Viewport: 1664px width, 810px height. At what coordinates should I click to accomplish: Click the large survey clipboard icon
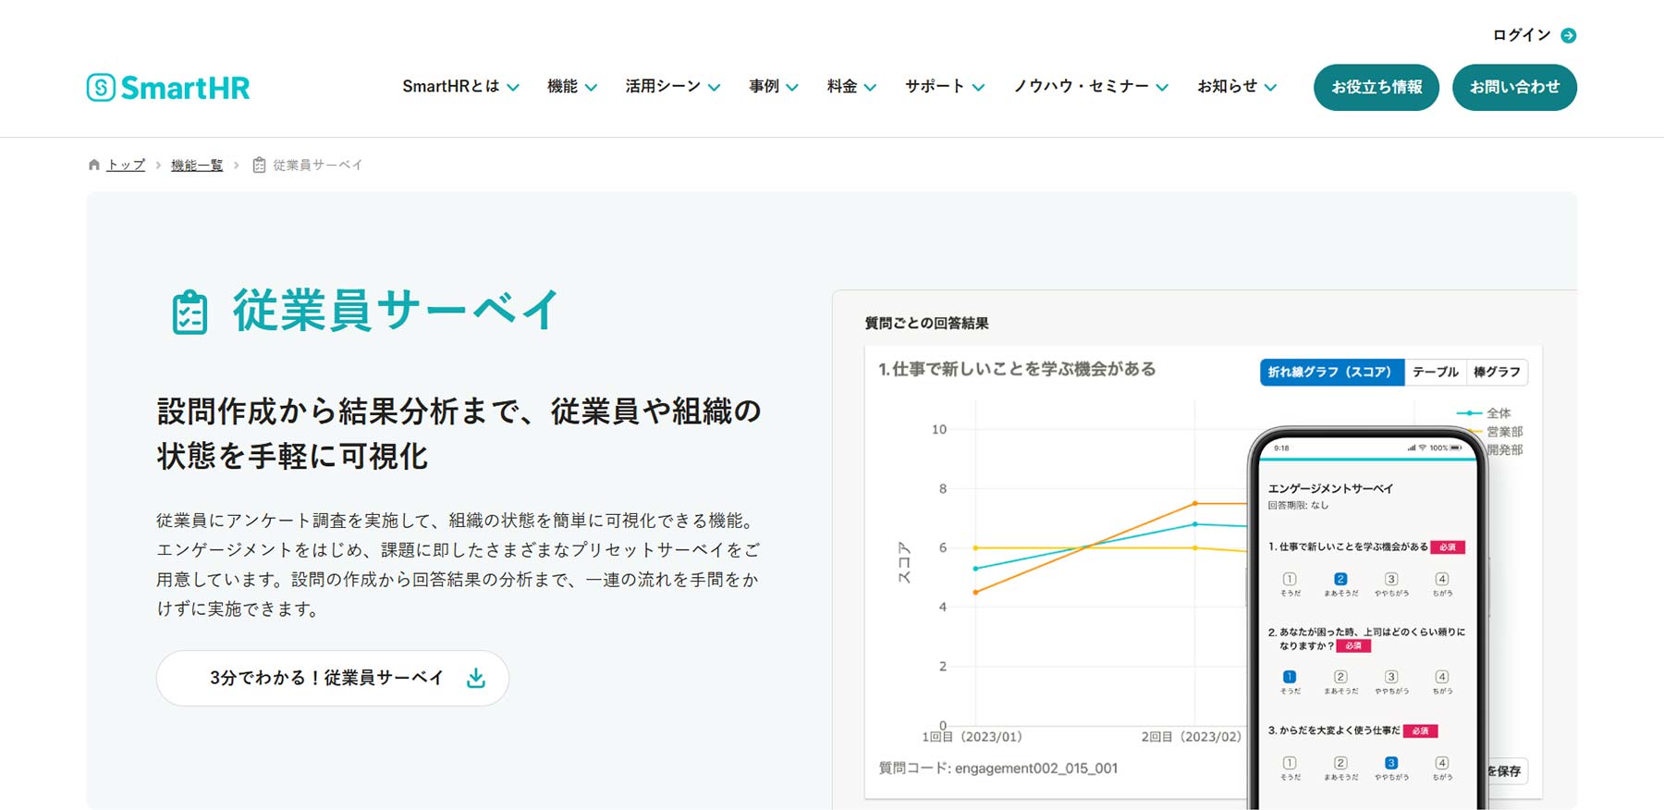point(190,312)
